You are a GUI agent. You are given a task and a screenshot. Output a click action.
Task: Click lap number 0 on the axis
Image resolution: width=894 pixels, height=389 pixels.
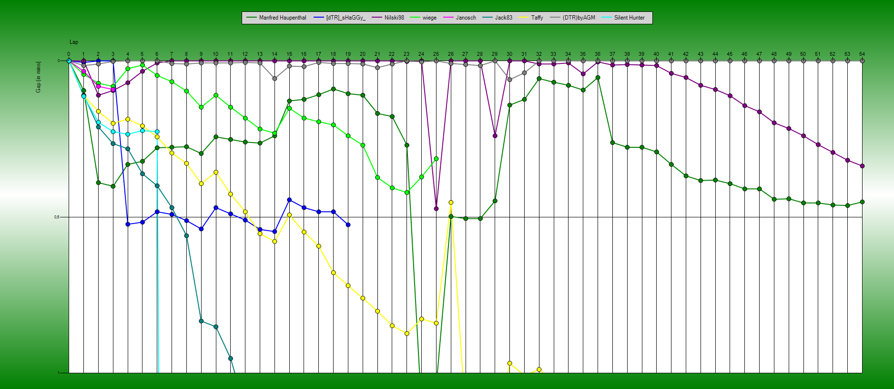tap(69, 54)
